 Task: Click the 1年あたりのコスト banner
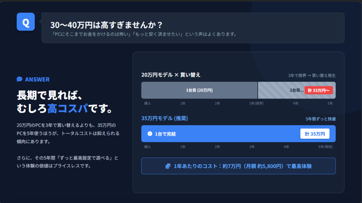(x=238, y=166)
